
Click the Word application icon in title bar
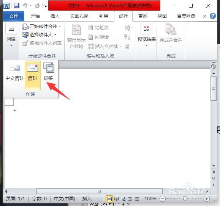pyautogui.click(x=6, y=6)
